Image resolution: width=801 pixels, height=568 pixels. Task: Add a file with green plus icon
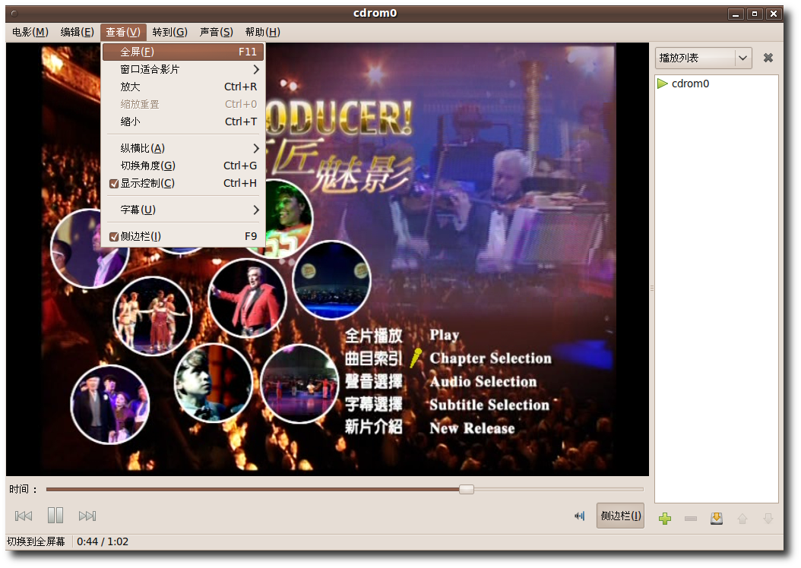[665, 519]
